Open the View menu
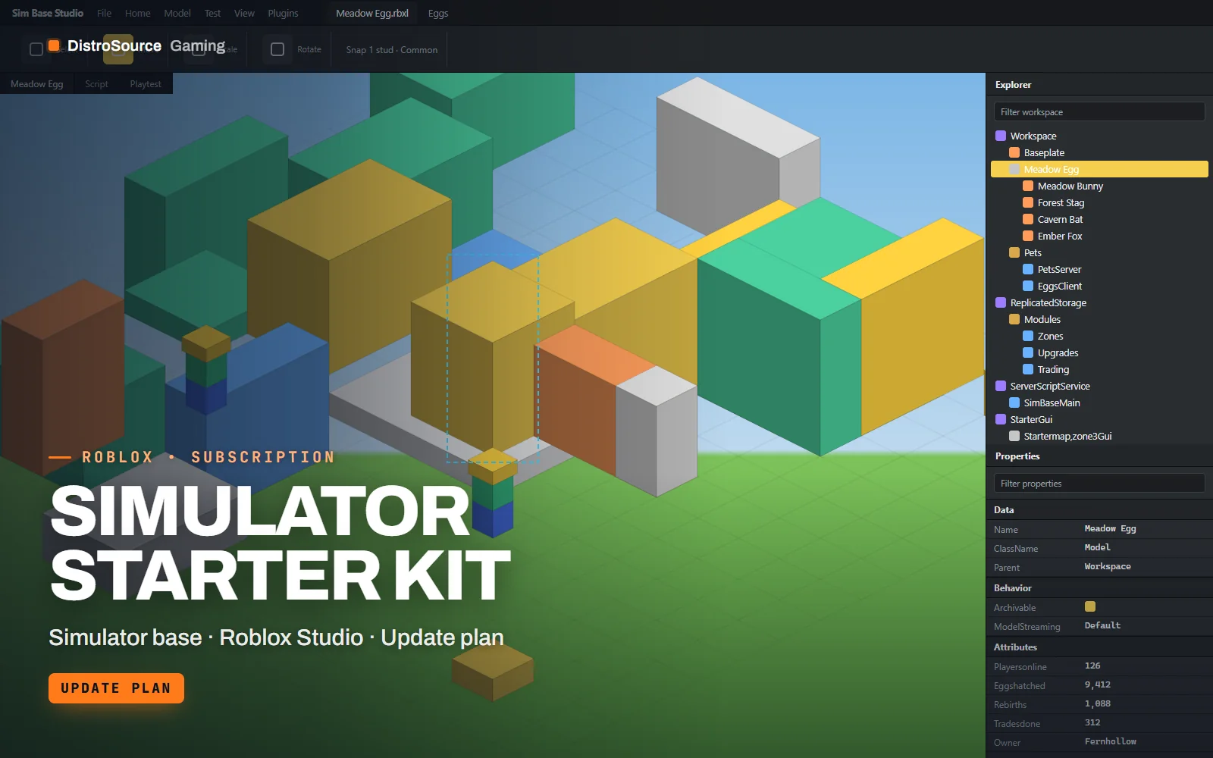This screenshot has height=758, width=1213. pos(244,13)
